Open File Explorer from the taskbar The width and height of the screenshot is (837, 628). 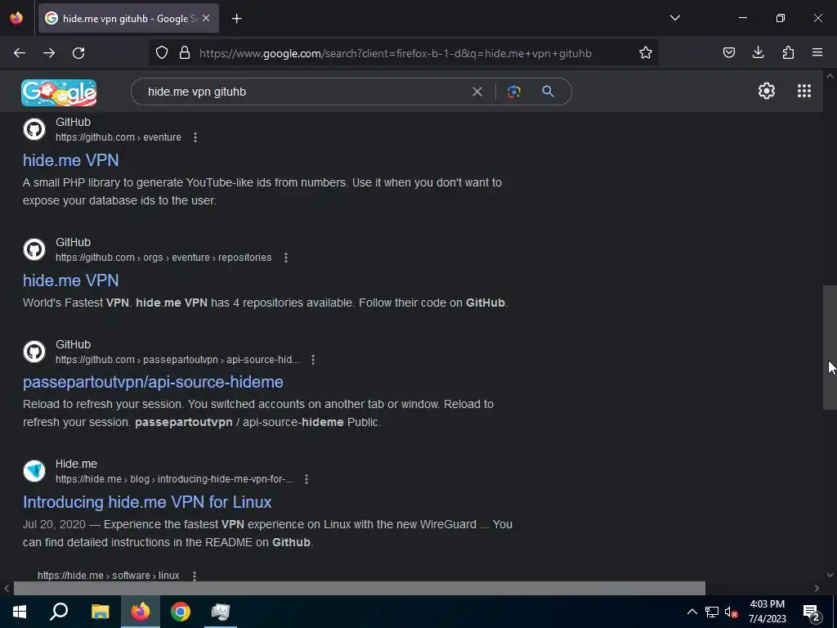tap(100, 612)
